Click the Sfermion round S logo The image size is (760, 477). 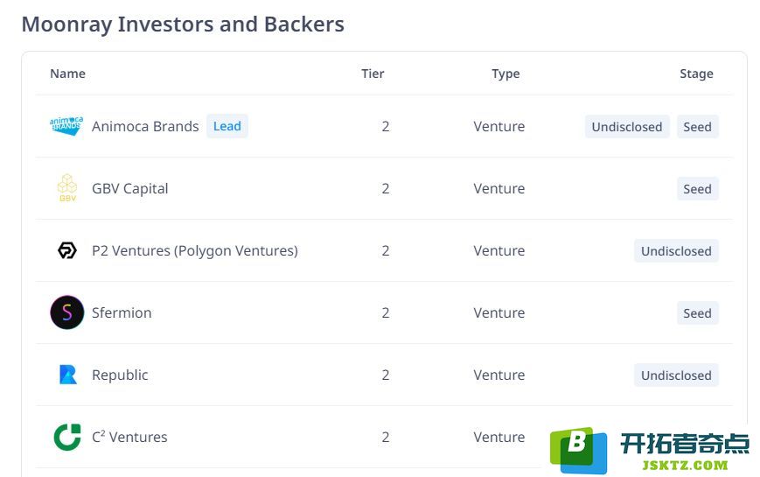pyautogui.click(x=66, y=312)
